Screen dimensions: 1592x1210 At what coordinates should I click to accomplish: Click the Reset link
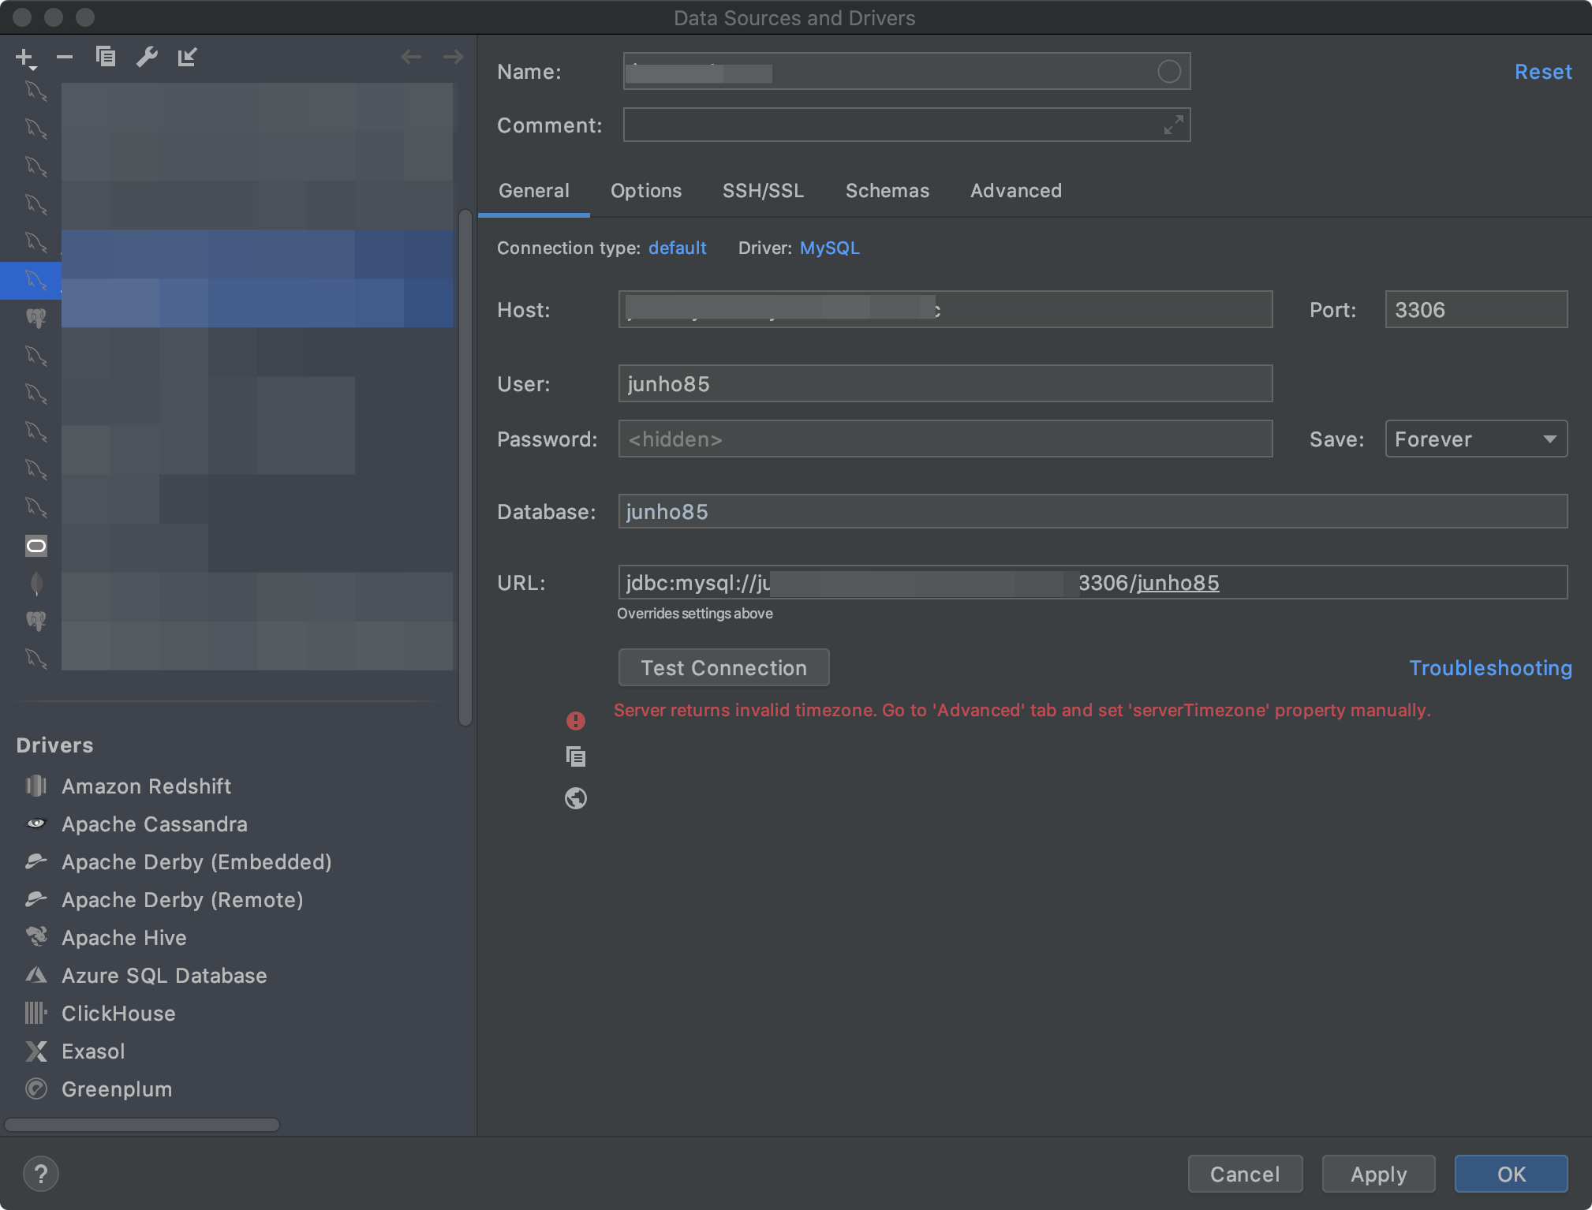coord(1542,72)
